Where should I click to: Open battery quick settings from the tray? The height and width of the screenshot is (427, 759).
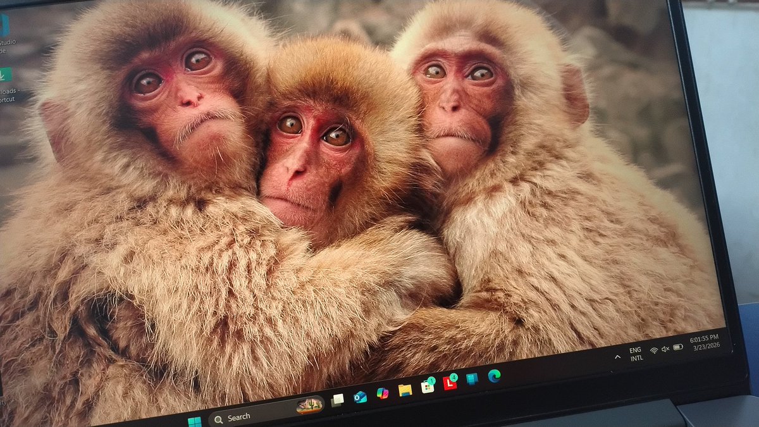(x=677, y=348)
